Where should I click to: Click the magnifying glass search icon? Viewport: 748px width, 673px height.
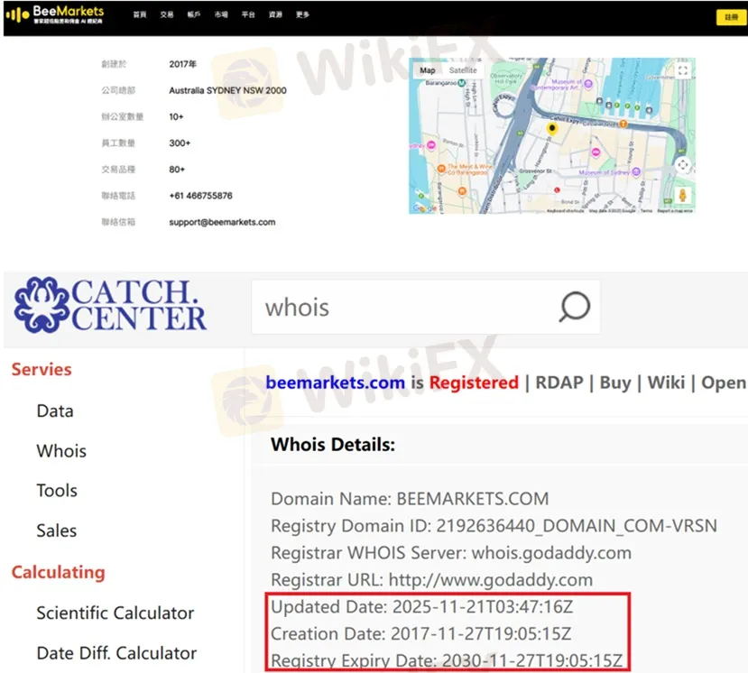point(575,307)
